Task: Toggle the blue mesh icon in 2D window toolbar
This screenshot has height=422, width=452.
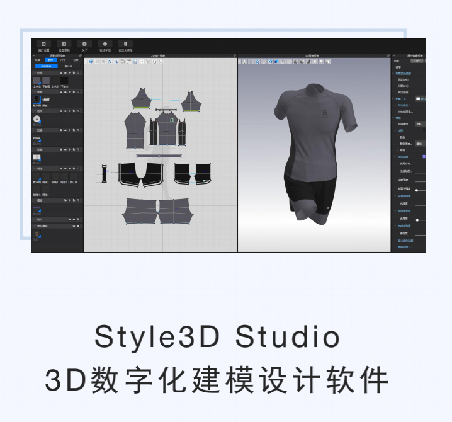Action: [91, 62]
